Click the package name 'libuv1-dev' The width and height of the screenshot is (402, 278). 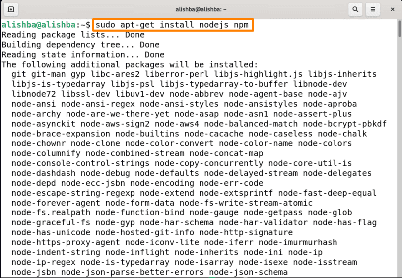pyautogui.click(x=140, y=94)
